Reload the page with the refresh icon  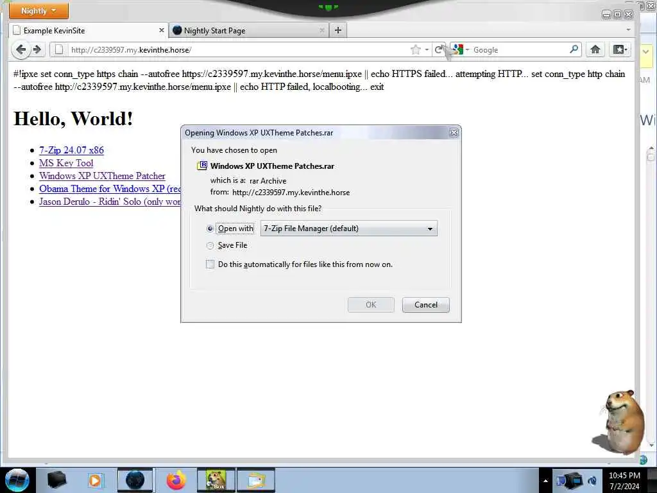(x=438, y=50)
